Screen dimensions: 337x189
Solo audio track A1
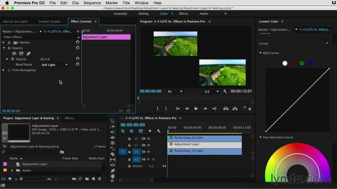tap(153, 159)
